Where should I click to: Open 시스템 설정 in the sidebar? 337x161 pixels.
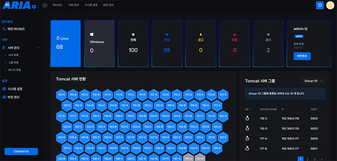pos(15,89)
